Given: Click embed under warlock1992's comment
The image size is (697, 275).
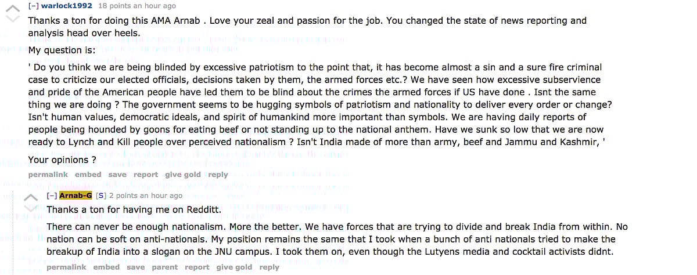Looking at the screenshot, I should tap(88, 175).
